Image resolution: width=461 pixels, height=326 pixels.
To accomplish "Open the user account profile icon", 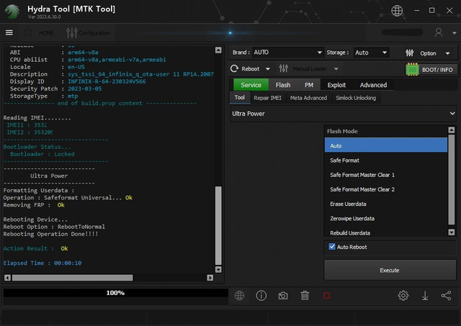I will 439,32.
